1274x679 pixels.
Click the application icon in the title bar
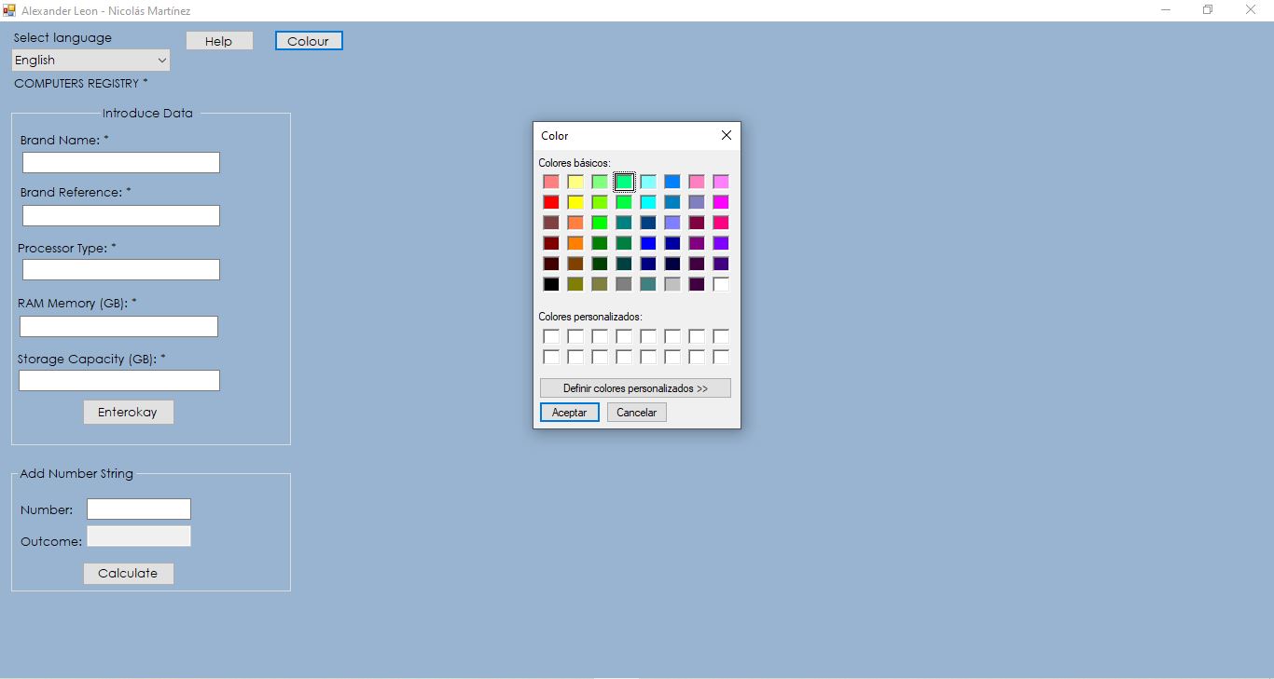point(9,10)
